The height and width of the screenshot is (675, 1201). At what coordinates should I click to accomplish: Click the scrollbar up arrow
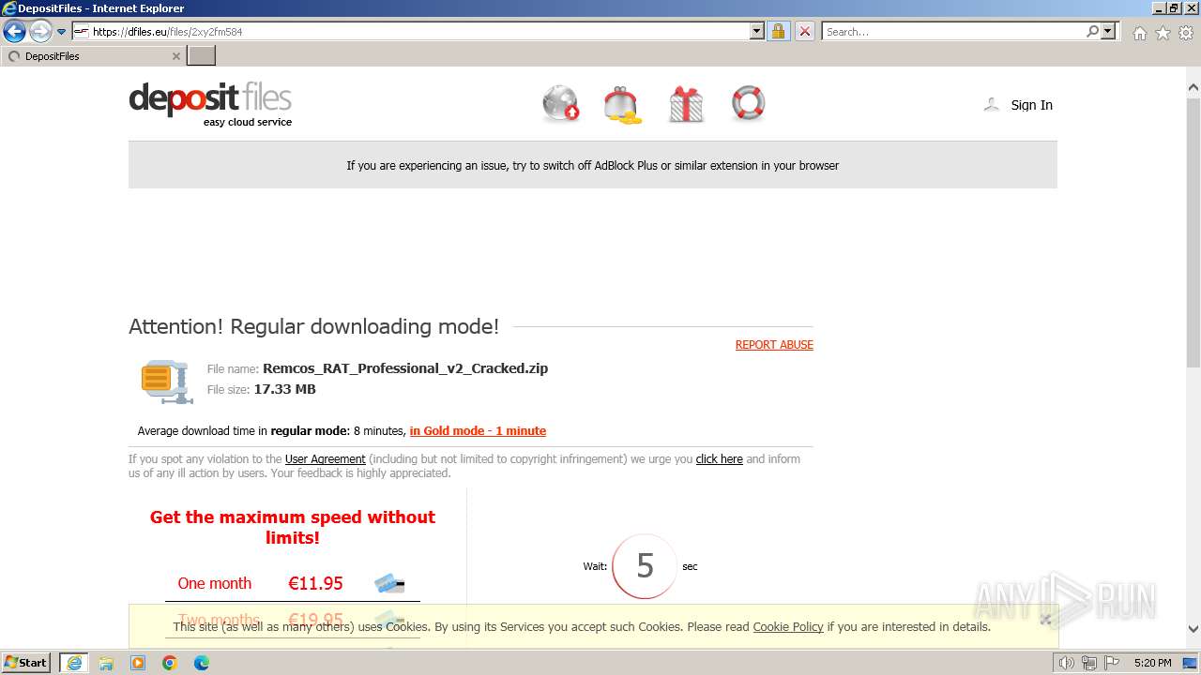point(1193,88)
